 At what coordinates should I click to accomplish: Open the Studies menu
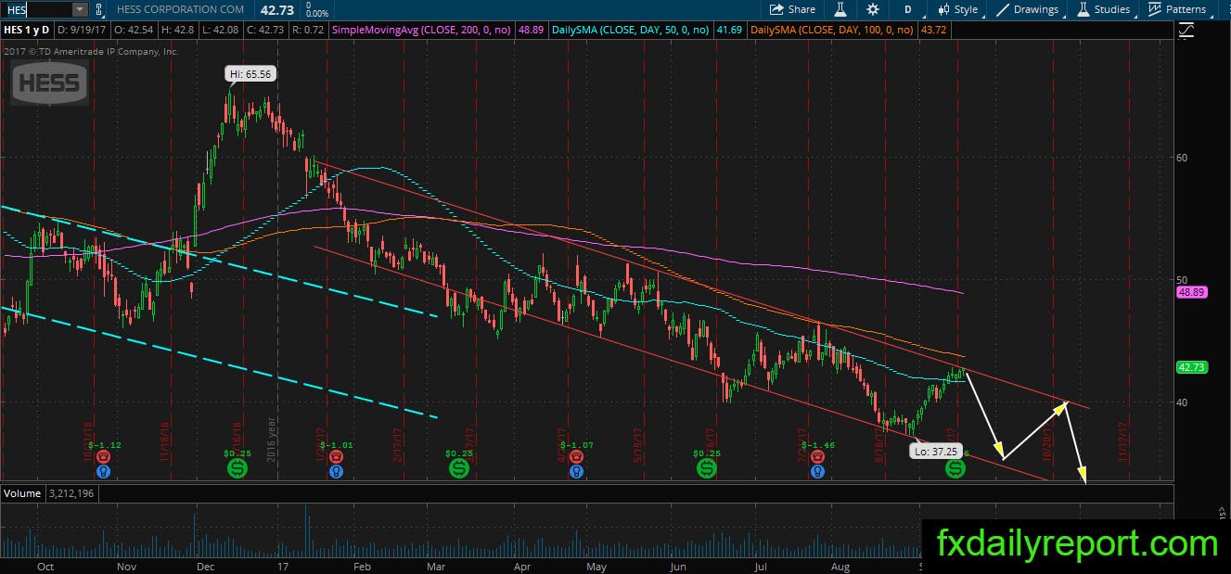click(x=1104, y=9)
